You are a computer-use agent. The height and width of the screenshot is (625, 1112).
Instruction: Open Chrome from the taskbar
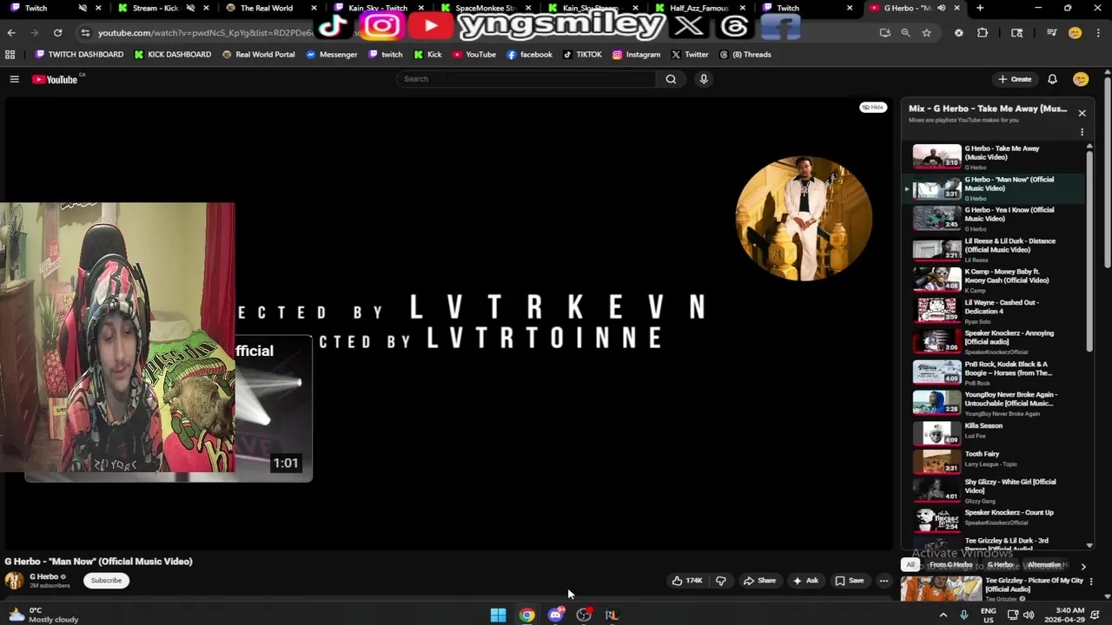pos(526,615)
